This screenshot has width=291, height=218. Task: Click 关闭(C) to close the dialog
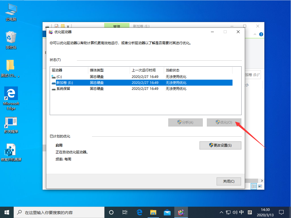(229, 181)
